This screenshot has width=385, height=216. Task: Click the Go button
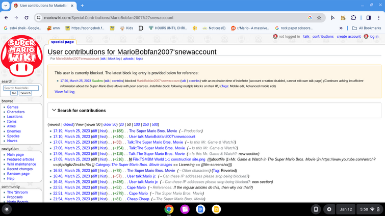pos(14,93)
